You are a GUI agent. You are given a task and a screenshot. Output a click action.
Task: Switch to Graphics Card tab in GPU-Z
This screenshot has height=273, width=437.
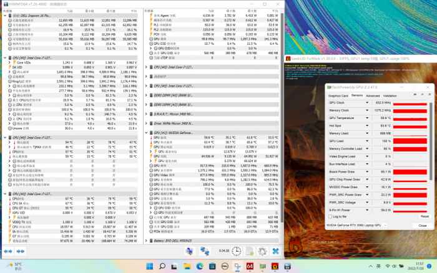(338, 96)
